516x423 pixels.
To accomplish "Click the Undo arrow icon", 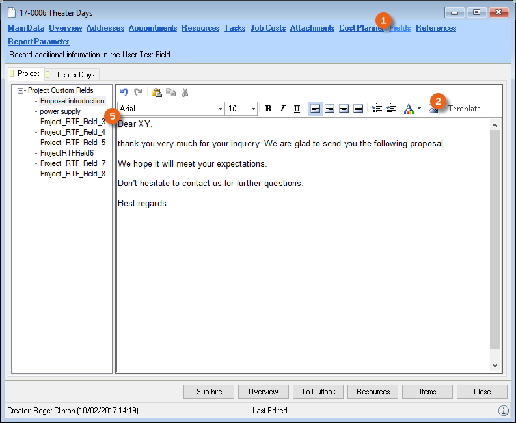I will click(124, 92).
